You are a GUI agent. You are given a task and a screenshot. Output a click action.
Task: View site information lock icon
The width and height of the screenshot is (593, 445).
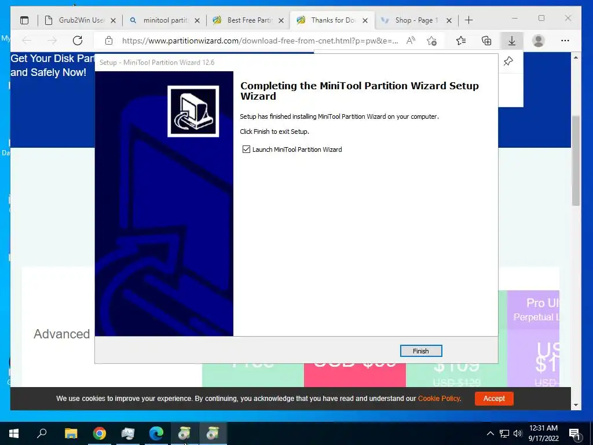coord(109,41)
